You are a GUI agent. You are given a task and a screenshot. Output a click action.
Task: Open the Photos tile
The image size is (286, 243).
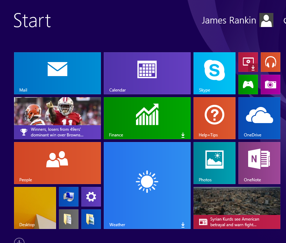(x=214, y=163)
